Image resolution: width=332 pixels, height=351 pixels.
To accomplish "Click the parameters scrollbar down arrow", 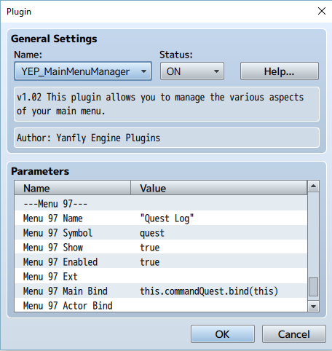I will coord(313,307).
